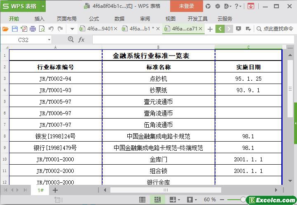Switch to the 开始 ribbon tab
297x205 pixels.
[x=14, y=19]
